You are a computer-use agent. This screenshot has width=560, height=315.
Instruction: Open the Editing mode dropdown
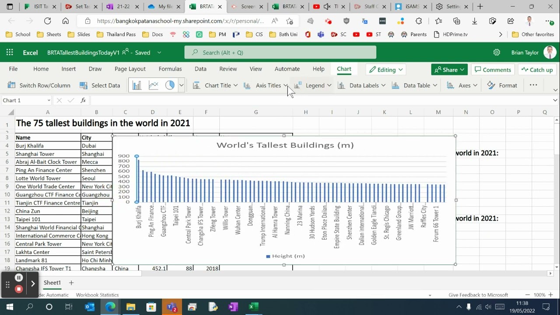[385, 70]
